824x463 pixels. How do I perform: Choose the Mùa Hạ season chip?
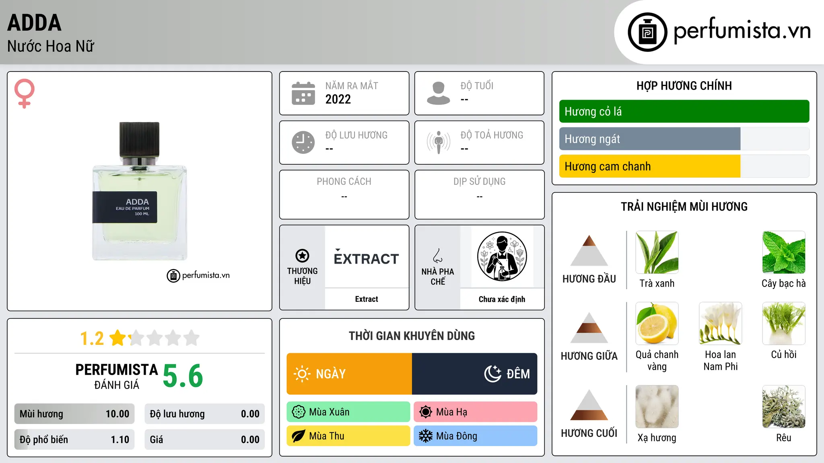pos(476,412)
